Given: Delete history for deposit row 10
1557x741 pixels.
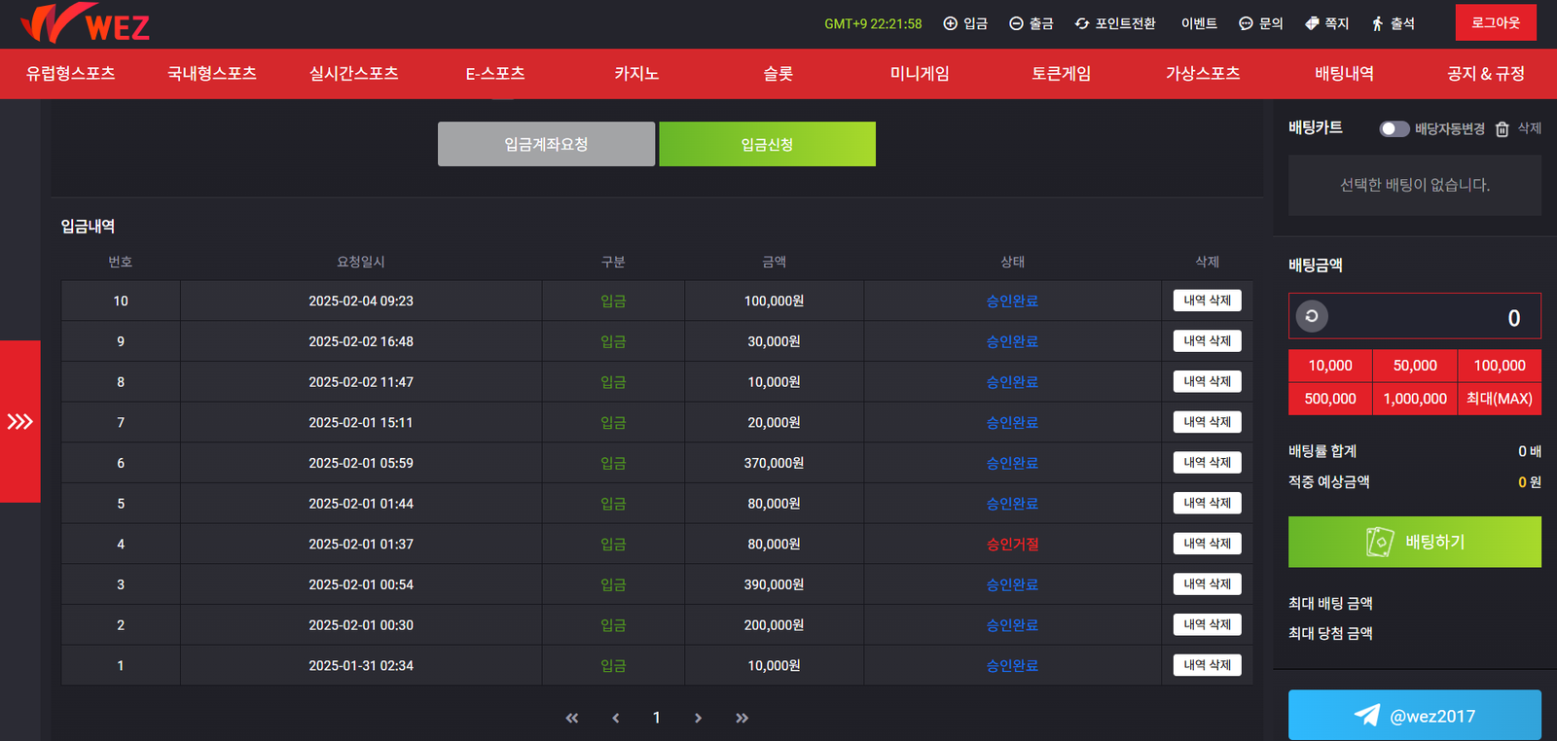Looking at the screenshot, I should tap(1207, 300).
